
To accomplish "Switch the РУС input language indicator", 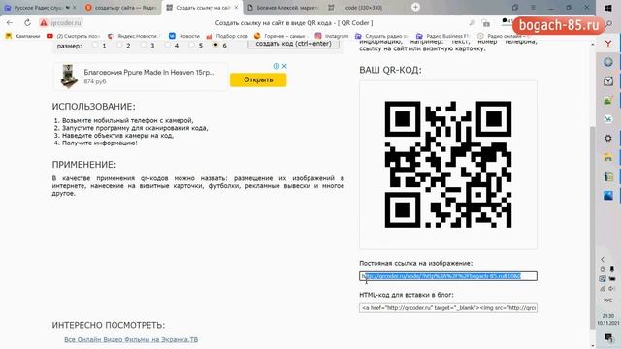I will coord(608,301).
